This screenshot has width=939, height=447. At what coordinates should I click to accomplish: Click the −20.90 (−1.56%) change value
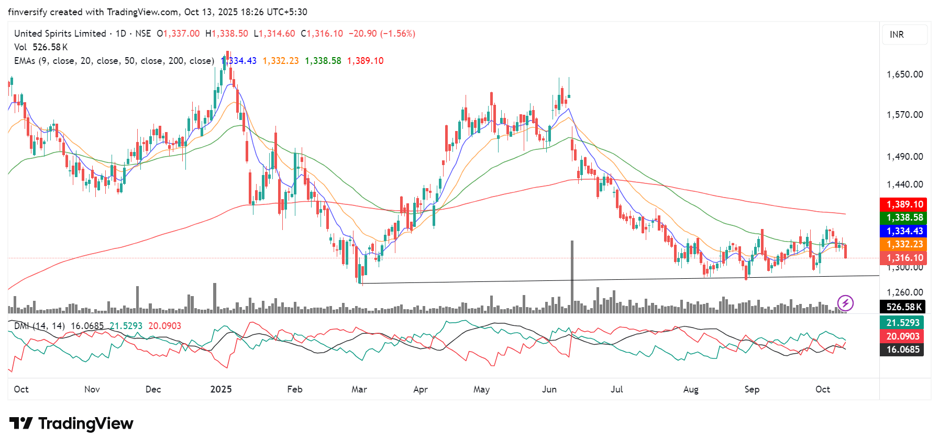(x=382, y=34)
